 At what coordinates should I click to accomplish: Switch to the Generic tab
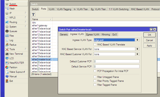click(64, 35)
